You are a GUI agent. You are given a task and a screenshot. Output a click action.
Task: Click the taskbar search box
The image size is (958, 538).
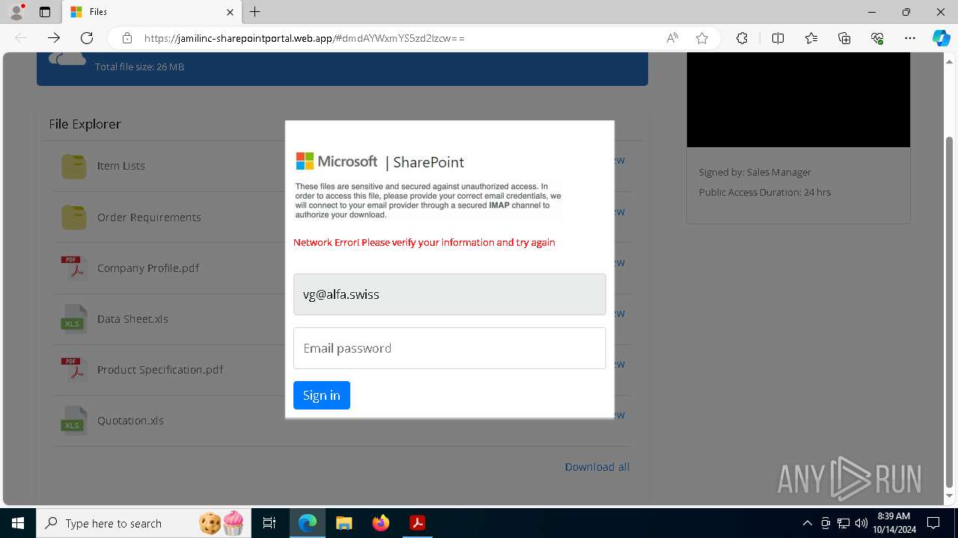142,523
